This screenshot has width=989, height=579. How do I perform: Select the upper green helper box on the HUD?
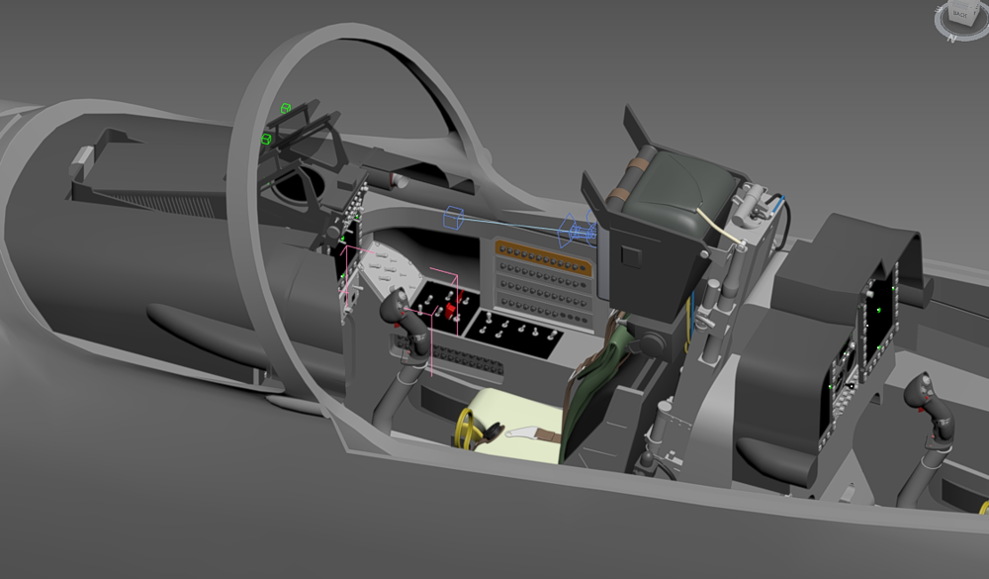286,109
